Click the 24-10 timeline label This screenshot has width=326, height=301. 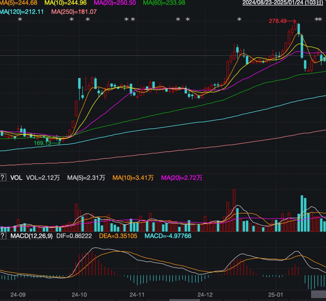click(x=79, y=295)
